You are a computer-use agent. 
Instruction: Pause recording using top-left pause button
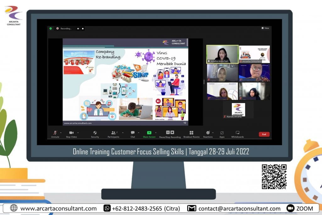point(78,29)
